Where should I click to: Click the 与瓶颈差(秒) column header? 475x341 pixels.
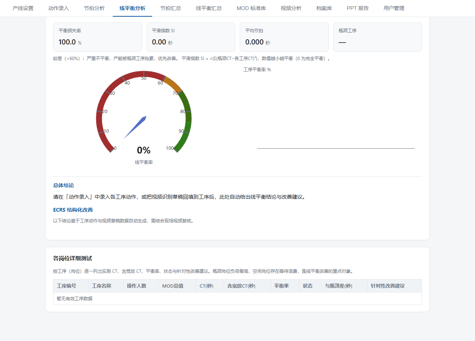344,286
